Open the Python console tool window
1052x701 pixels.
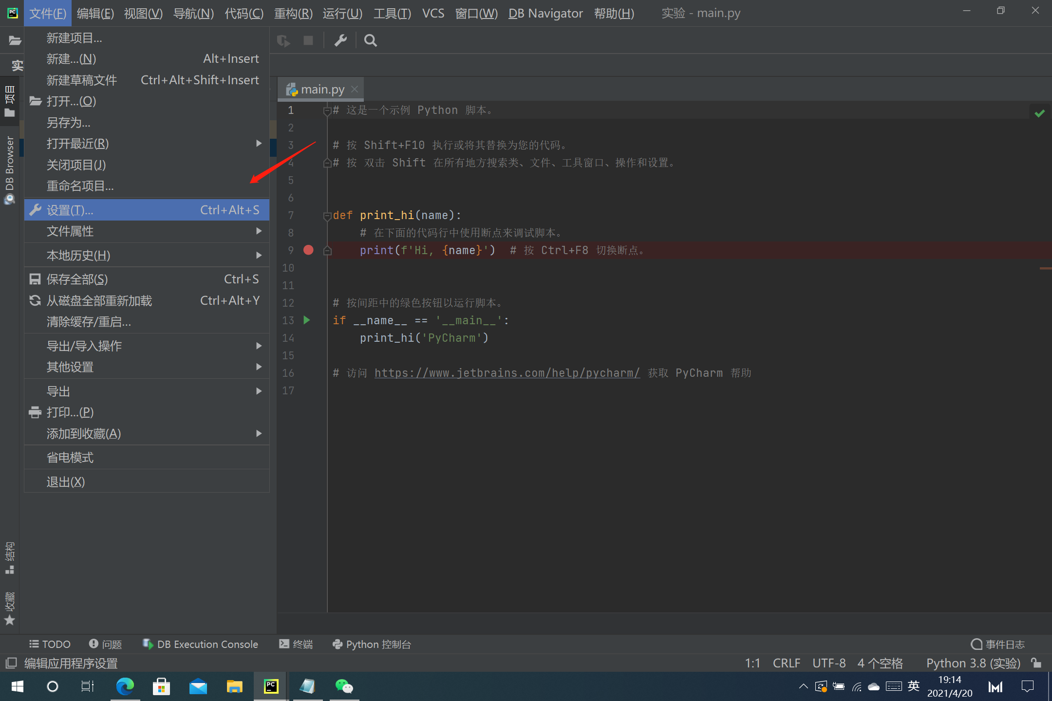coord(372,644)
